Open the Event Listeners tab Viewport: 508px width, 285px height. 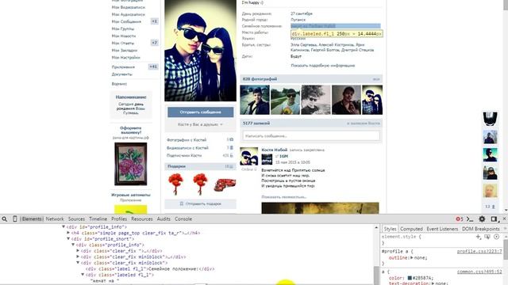pyautogui.click(x=442, y=229)
